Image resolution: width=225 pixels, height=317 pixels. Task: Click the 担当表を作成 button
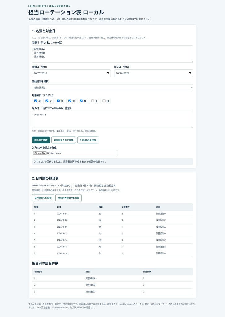click(x=41, y=140)
